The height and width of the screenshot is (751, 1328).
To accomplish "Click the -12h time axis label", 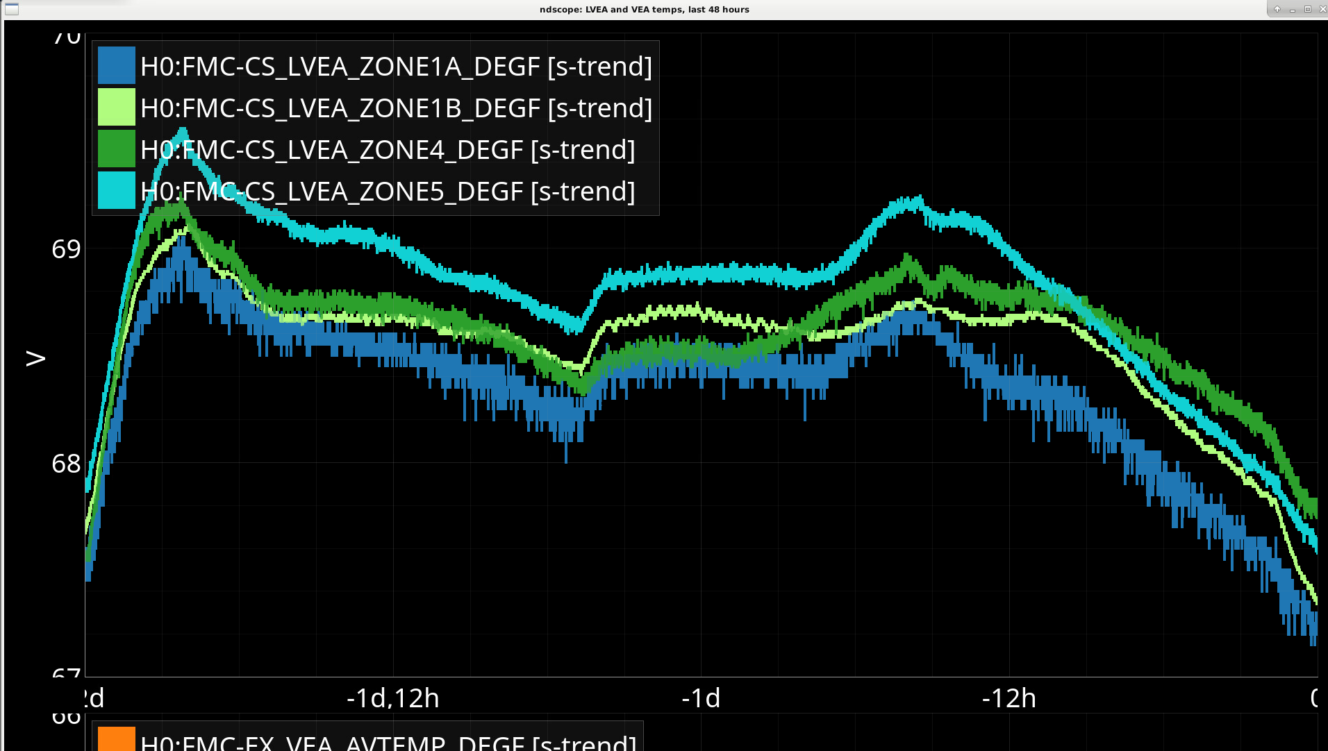I will [1009, 698].
